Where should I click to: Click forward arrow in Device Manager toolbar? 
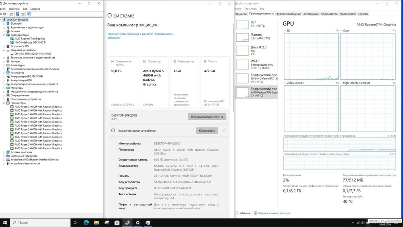(4, 14)
